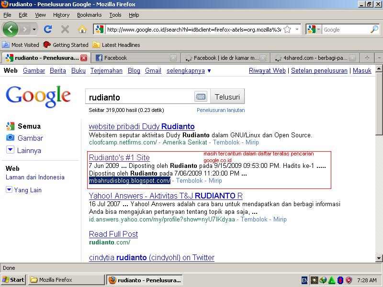This screenshot has width=383, height=287.
Task: Open the Help menu
Action: [x=134, y=15]
